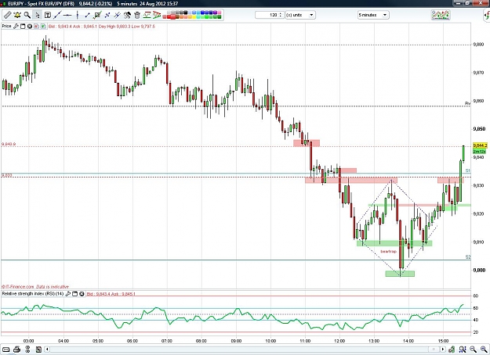Click the 'beartrap' chart annotation text
This screenshot has width=490, height=355.
point(388,251)
